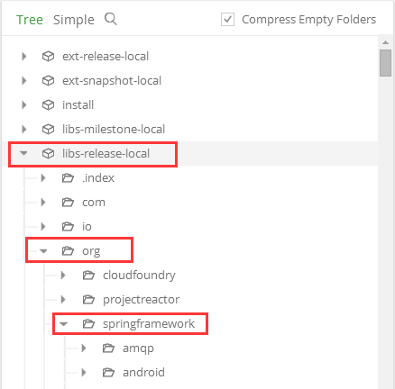Click the folder icon beside .index
This screenshot has width=395, height=389.
point(68,178)
